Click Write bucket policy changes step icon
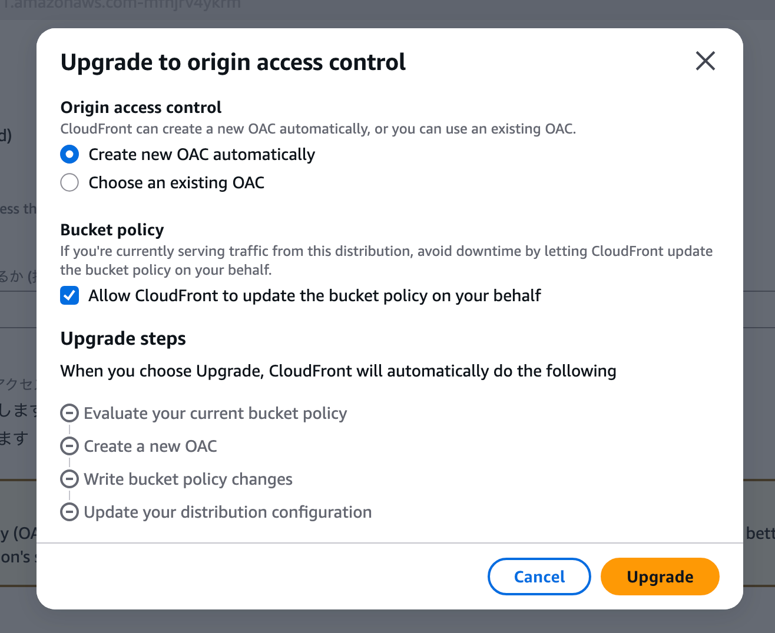Image resolution: width=775 pixels, height=633 pixels. (69, 479)
